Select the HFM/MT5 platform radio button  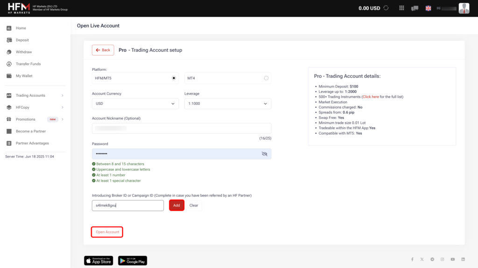click(174, 78)
